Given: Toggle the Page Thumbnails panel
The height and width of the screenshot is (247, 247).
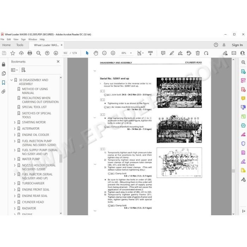Looking at the screenshot, I should click(x=4, y=73).
